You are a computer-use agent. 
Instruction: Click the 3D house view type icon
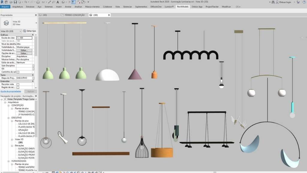coord(6,23)
